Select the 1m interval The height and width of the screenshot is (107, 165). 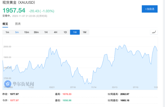(7, 32)
